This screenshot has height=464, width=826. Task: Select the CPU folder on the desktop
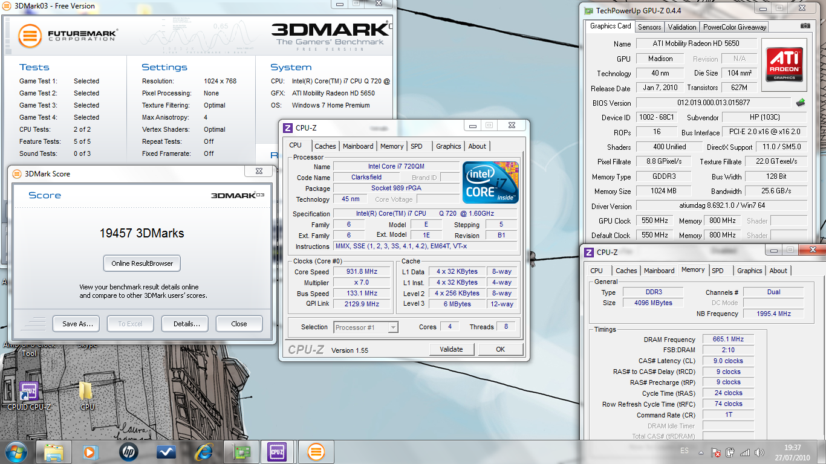[86, 396]
